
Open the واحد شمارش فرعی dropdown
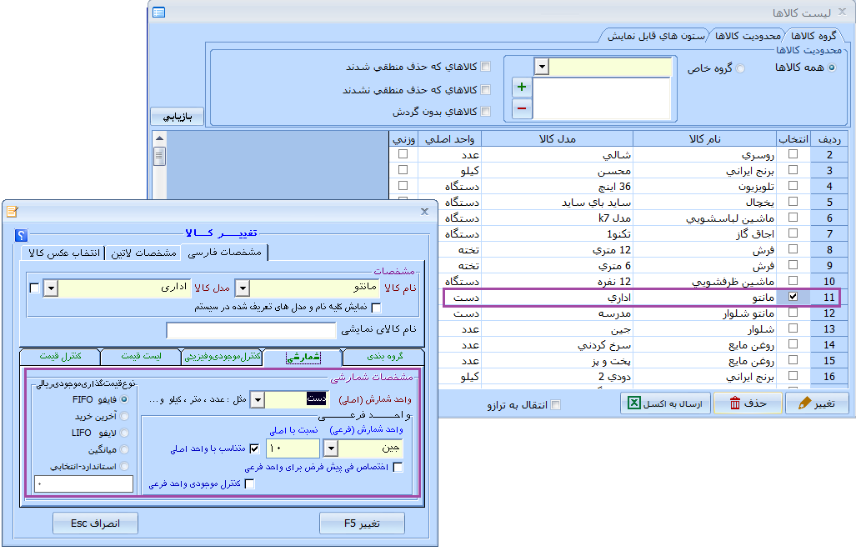[331, 448]
